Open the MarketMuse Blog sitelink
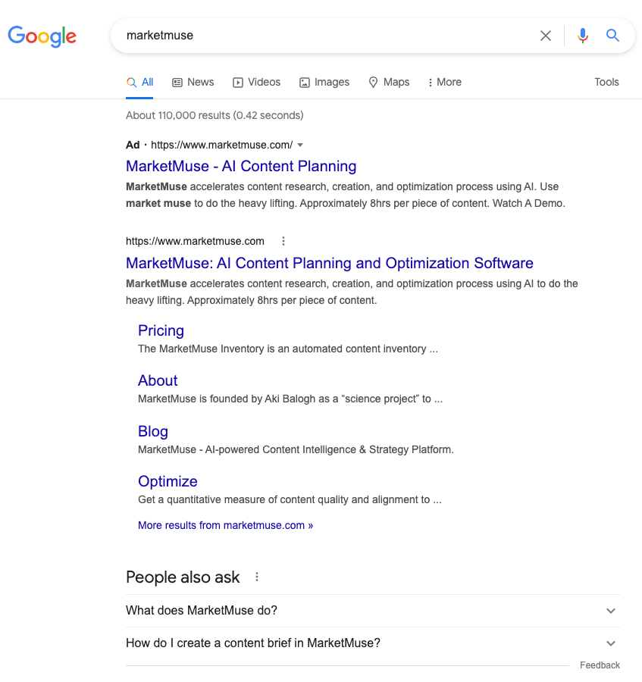Viewport: 642px width, 682px height. (152, 431)
